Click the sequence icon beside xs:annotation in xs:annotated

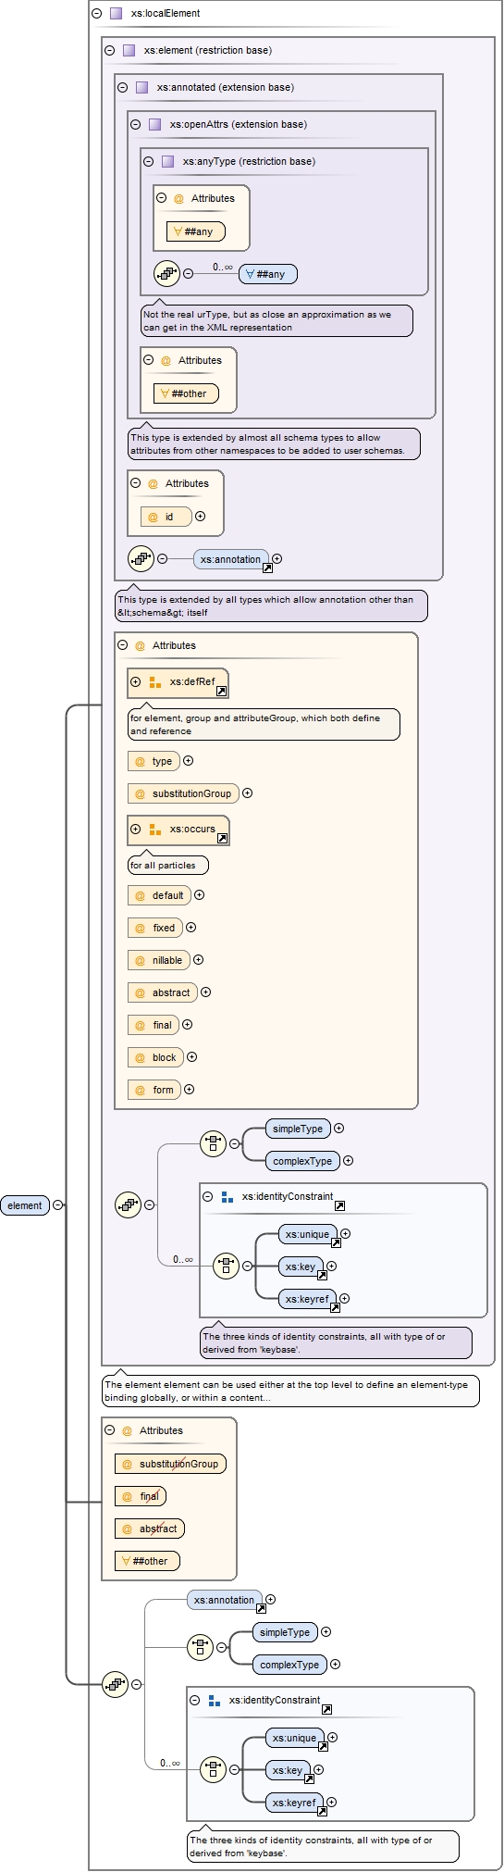[x=141, y=558]
